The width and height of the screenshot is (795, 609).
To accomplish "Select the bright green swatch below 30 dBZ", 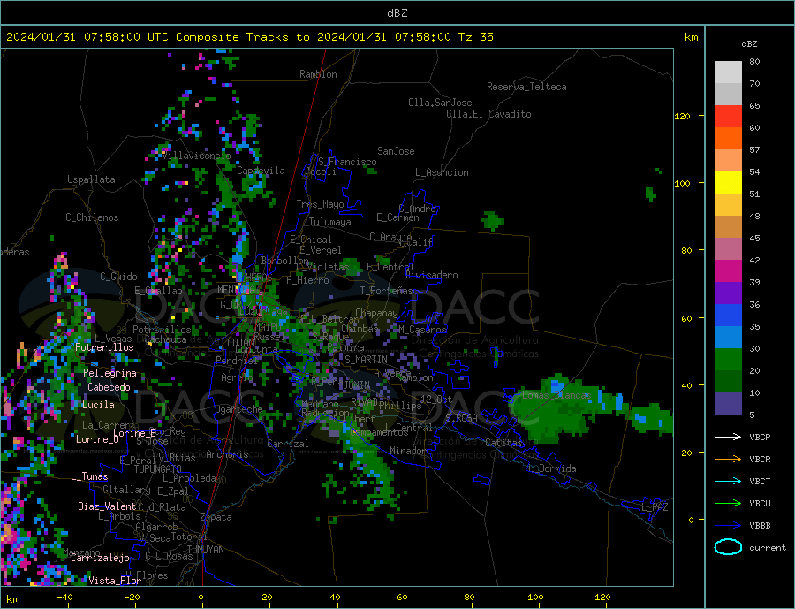I will pos(728,360).
